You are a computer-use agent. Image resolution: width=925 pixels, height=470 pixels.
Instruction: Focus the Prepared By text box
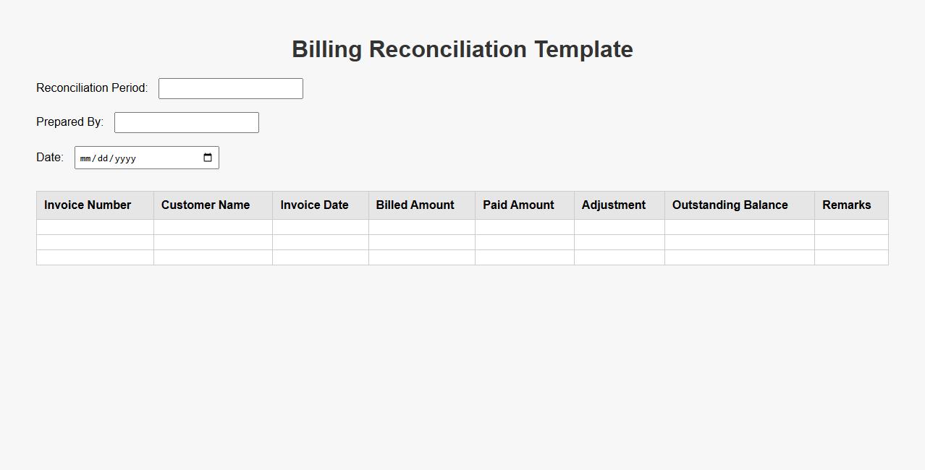186,122
